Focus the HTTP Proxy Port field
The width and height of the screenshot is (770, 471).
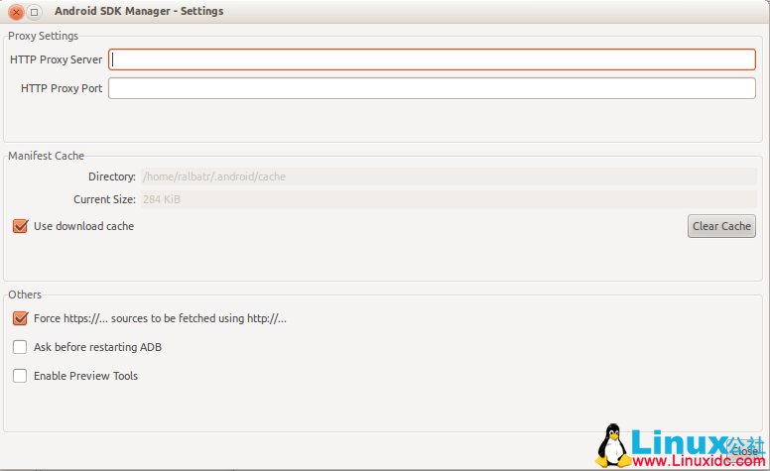pyautogui.click(x=432, y=88)
